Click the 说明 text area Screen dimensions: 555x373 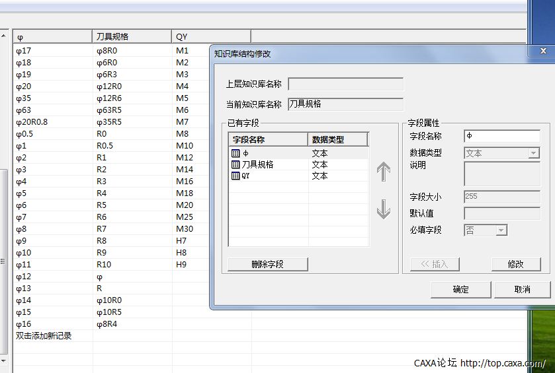tap(501, 174)
